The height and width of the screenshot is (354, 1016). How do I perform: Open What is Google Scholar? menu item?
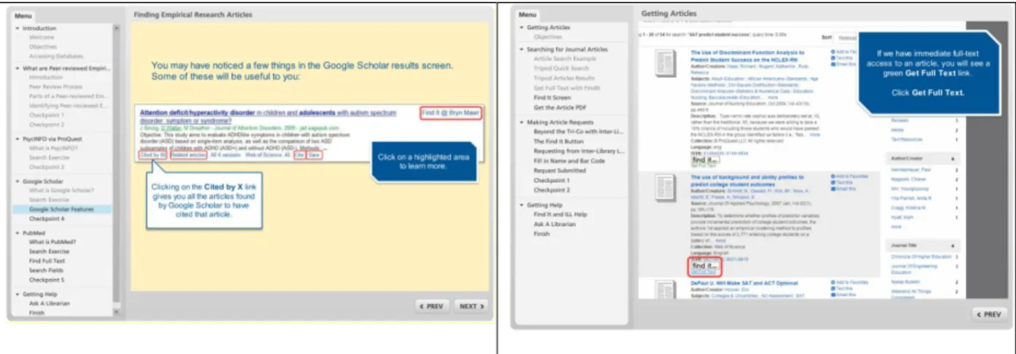tap(60, 191)
